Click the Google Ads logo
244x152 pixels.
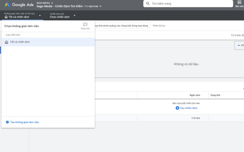(x=7, y=5)
